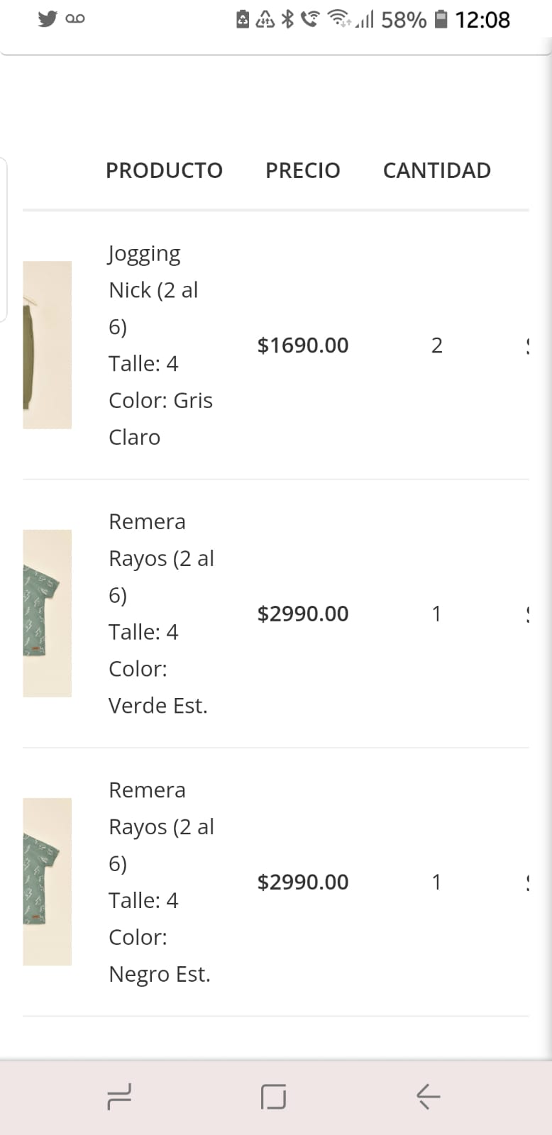Tap the PRODUCTO column header
Image resolution: width=552 pixels, height=1135 pixels.
click(164, 170)
